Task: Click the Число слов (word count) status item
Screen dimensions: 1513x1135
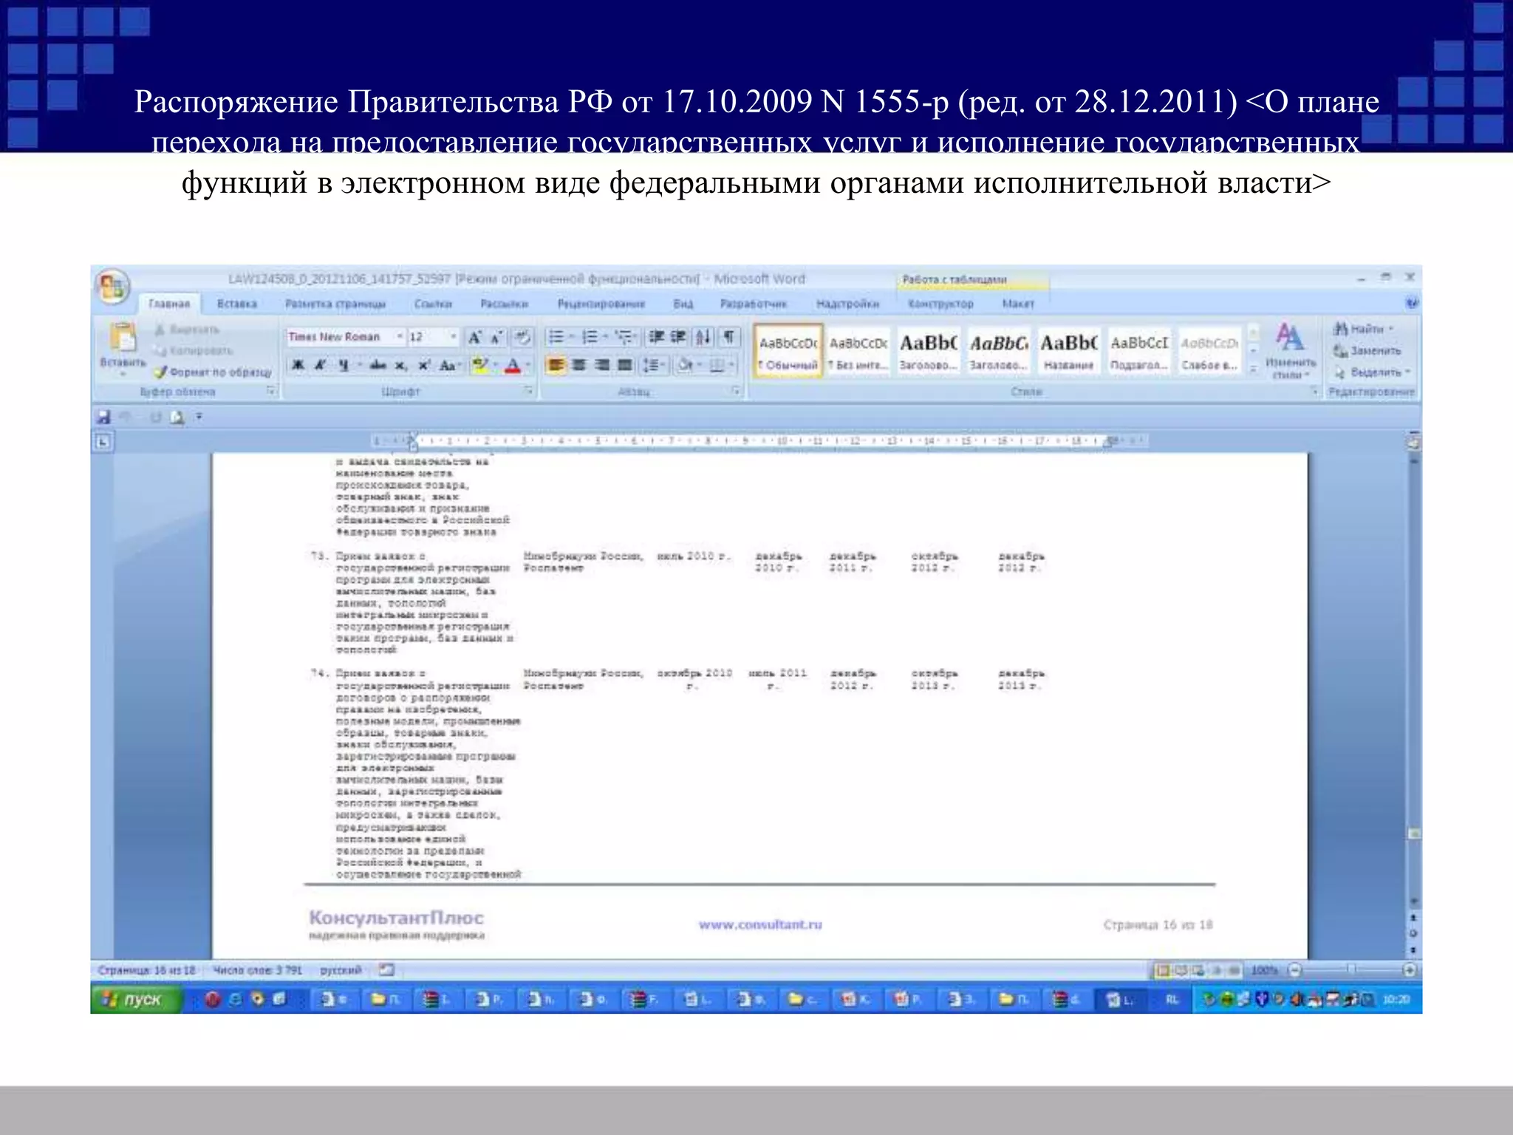Action: pyautogui.click(x=258, y=970)
